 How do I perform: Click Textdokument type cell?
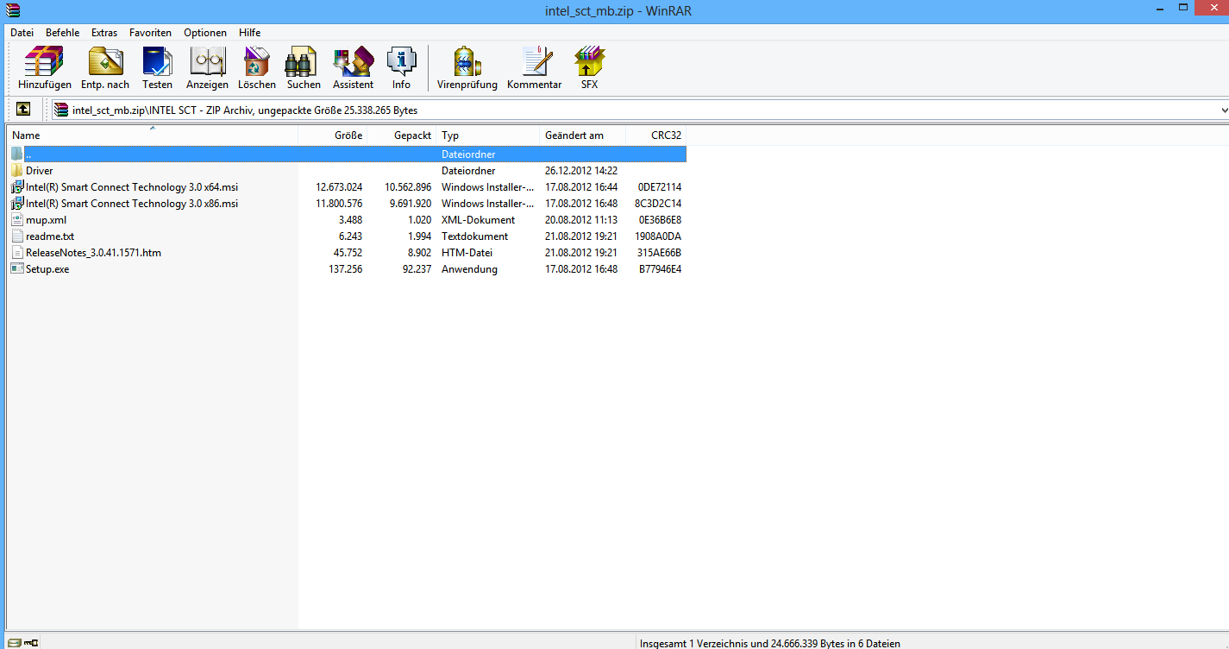tap(475, 236)
